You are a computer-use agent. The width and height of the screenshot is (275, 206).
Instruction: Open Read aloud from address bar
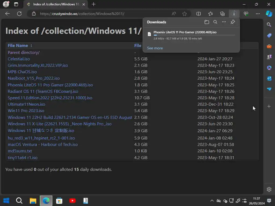click(x=174, y=14)
